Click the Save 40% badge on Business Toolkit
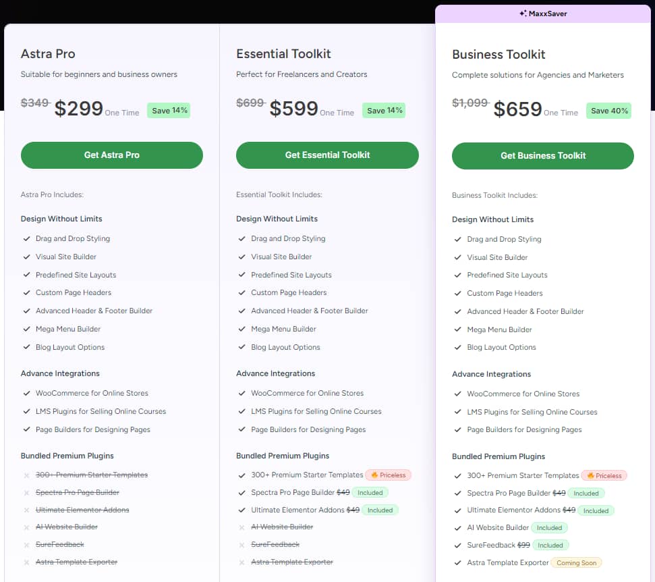The image size is (655, 582). (x=609, y=111)
